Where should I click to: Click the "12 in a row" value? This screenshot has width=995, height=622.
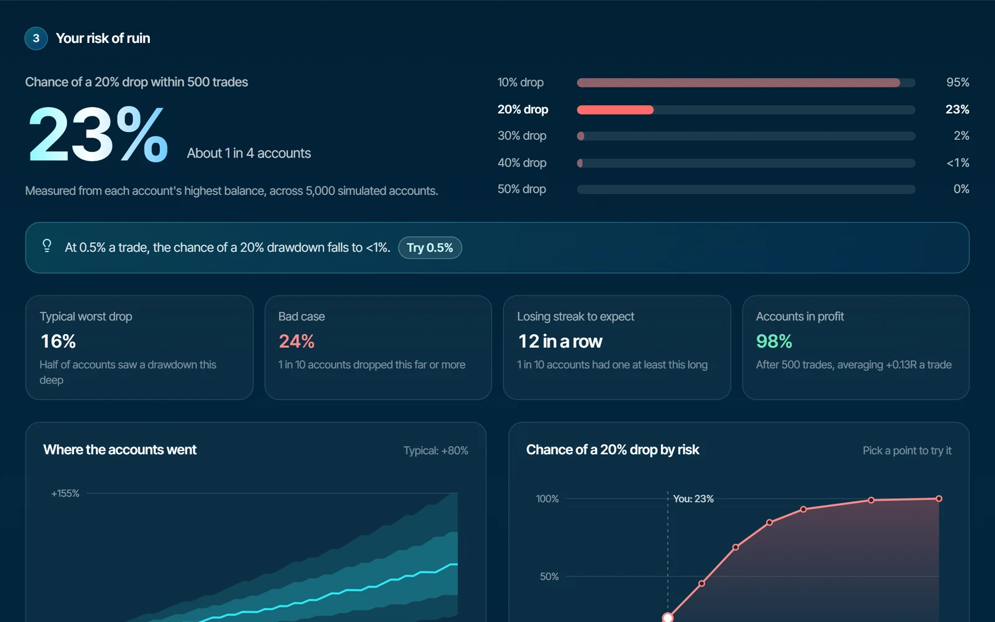560,341
